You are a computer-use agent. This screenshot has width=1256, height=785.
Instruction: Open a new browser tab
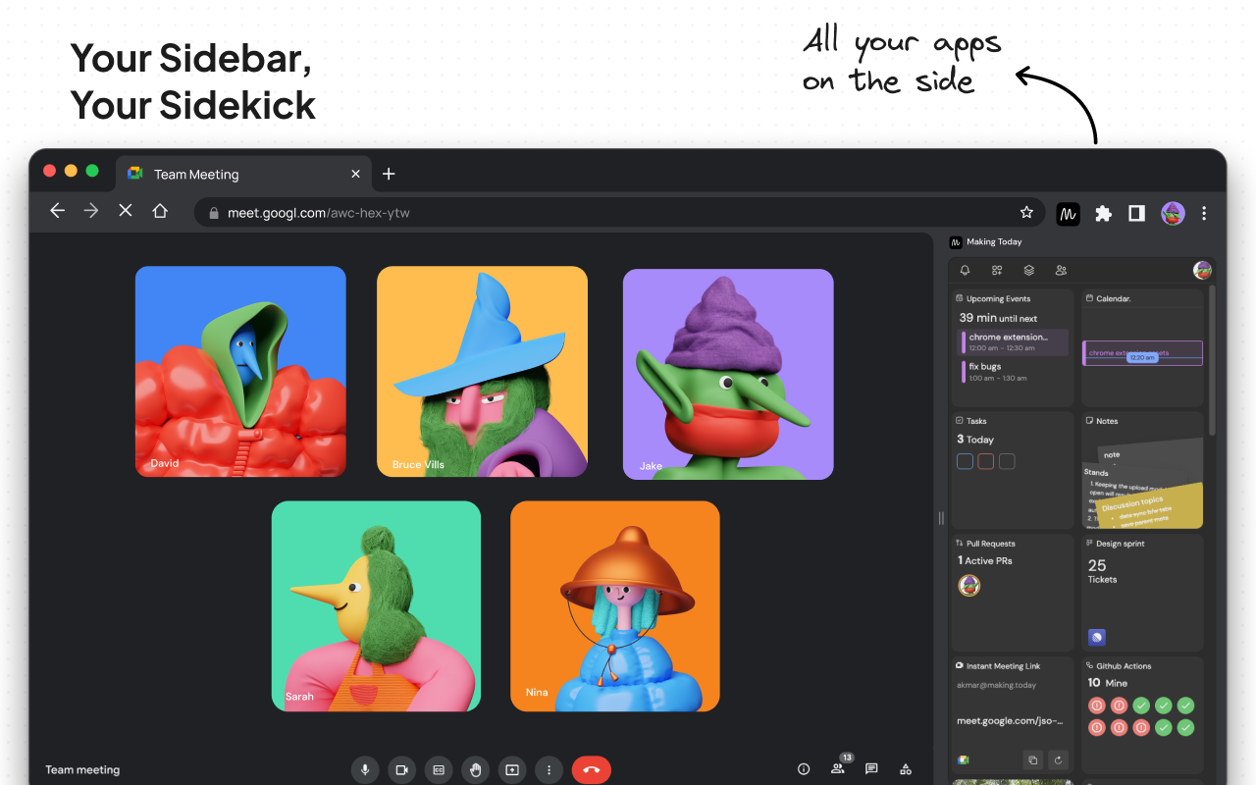click(389, 174)
